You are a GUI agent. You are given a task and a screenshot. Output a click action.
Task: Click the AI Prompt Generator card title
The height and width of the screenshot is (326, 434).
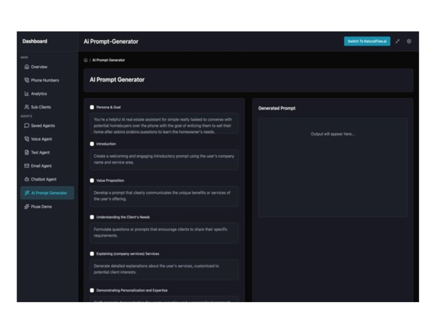(x=117, y=80)
